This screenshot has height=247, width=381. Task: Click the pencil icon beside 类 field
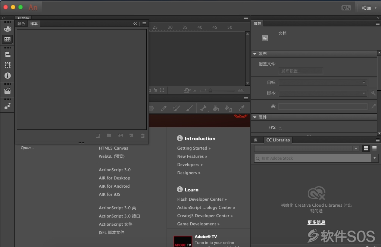point(374,106)
